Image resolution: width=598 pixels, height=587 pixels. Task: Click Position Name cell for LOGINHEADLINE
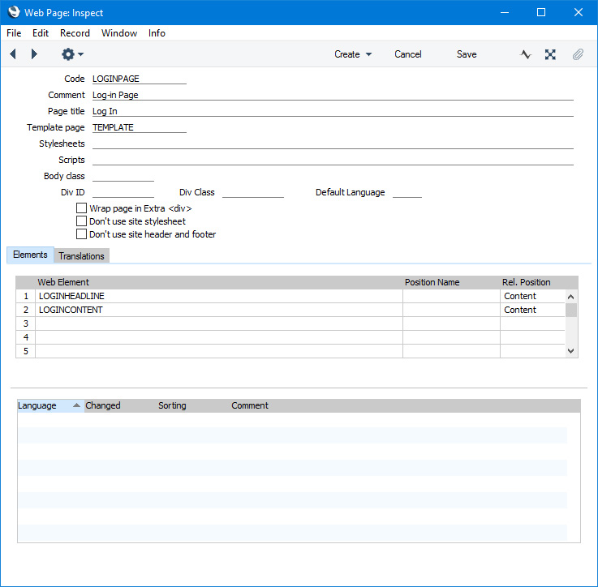coord(452,296)
